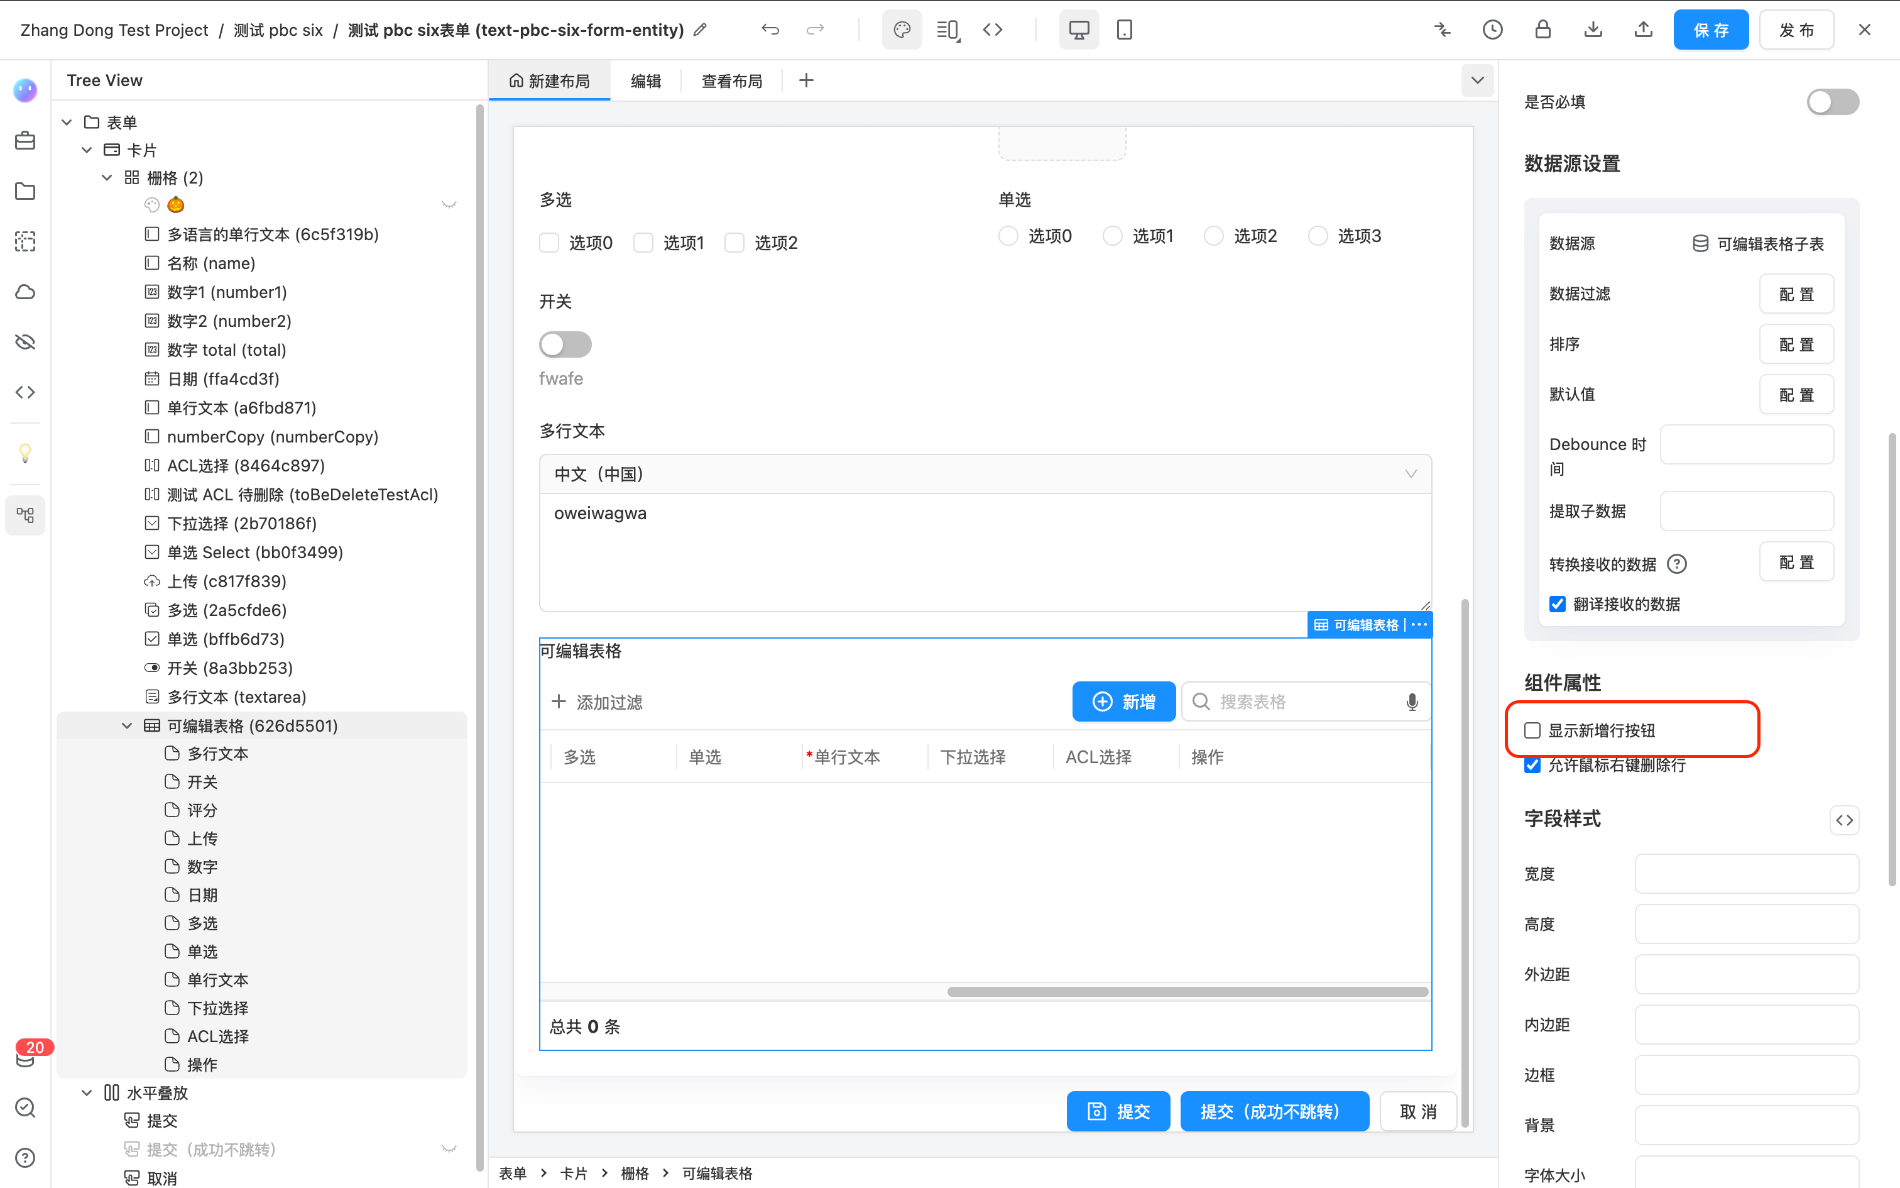
Task: Click the edit pencil beside form title
Action: [x=701, y=30]
